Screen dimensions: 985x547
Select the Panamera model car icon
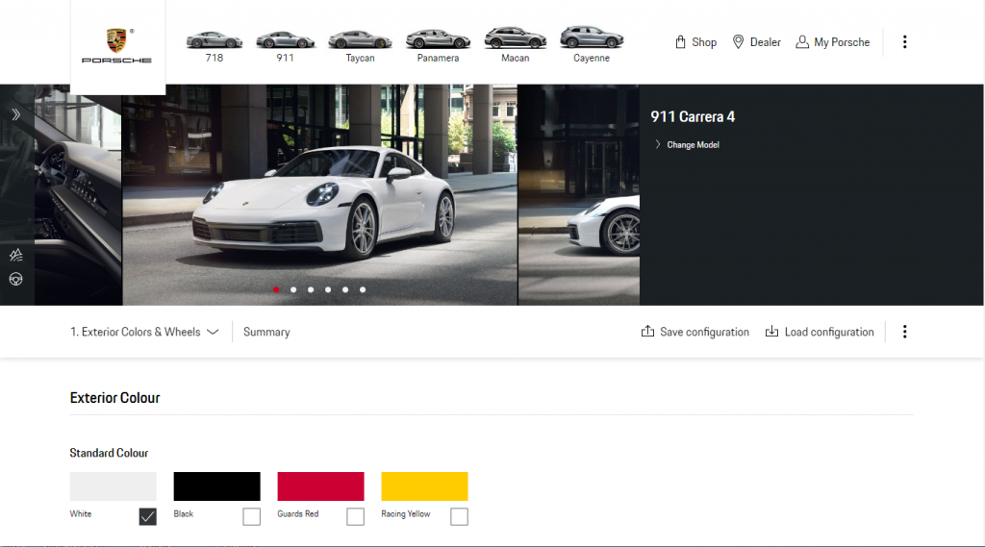point(438,39)
